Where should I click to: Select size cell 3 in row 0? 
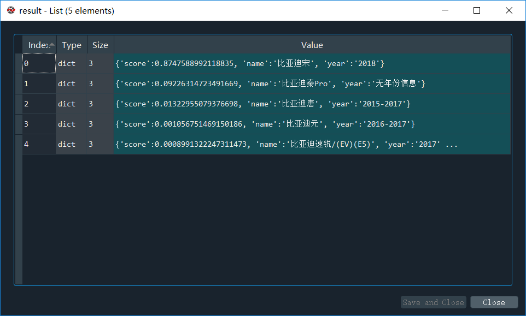pos(100,63)
